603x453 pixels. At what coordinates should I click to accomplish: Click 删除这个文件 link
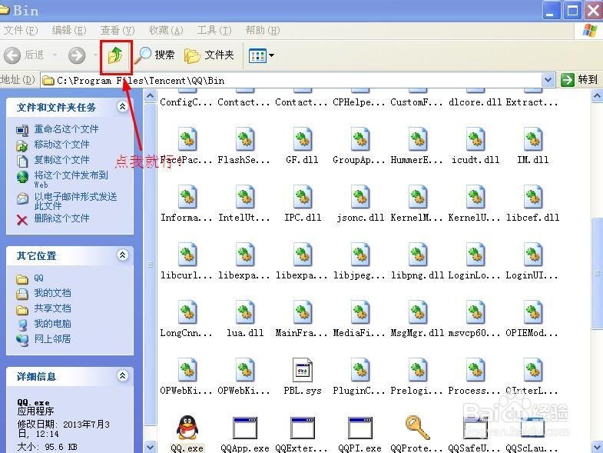(x=61, y=218)
